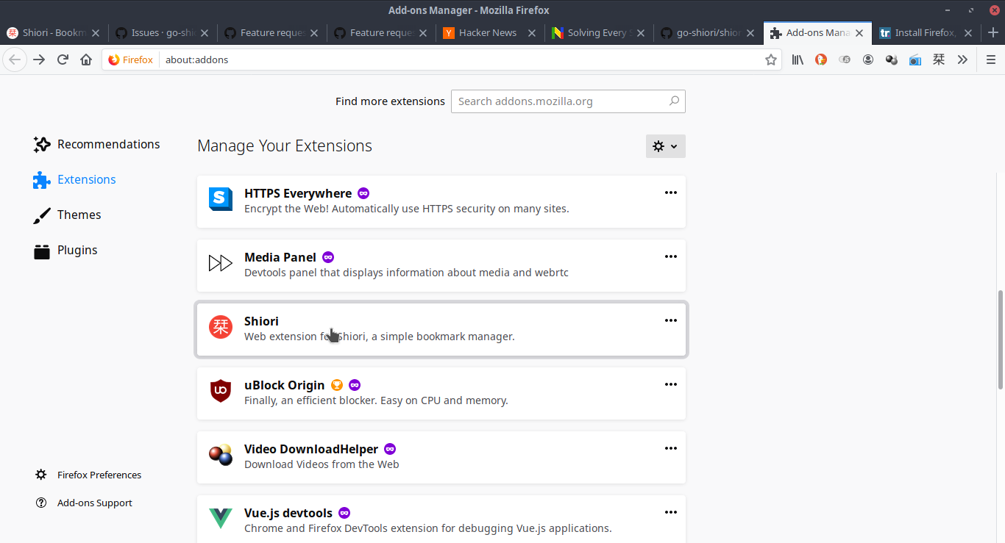Viewport: 1005px width, 543px height.
Task: Open the uBlock Origin extension title
Action: [284, 385]
